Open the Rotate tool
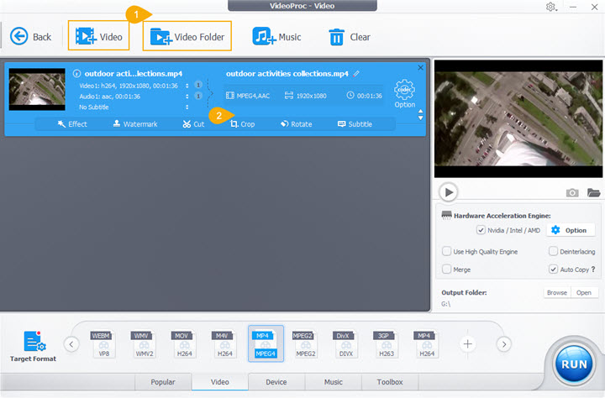Image resolution: width=605 pixels, height=398 pixels. [x=297, y=124]
